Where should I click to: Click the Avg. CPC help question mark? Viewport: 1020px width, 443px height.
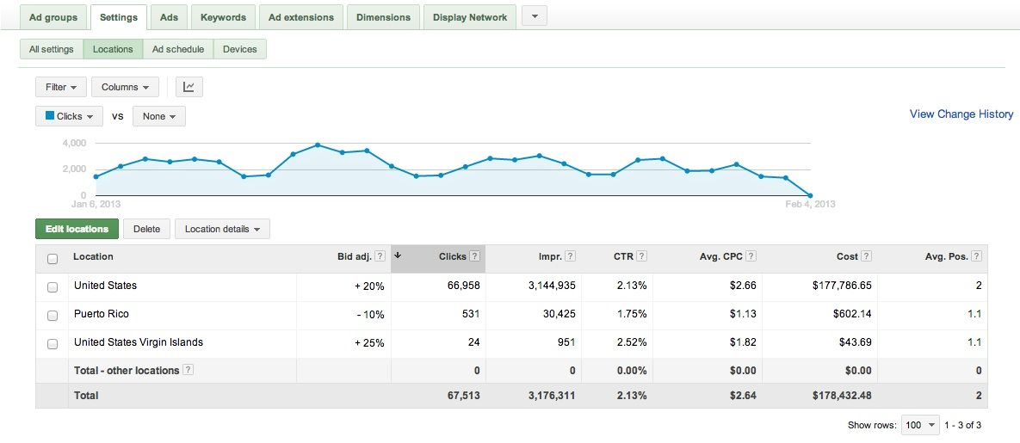[751, 256]
